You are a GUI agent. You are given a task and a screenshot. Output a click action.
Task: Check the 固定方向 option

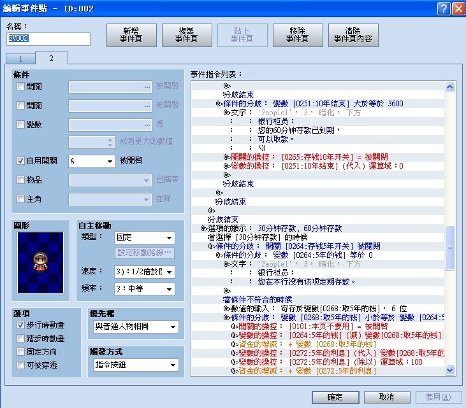(x=20, y=351)
